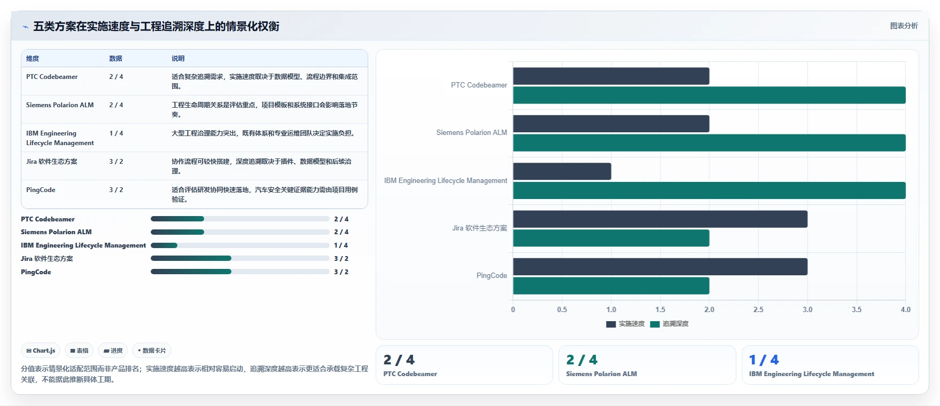Click the title 五类方案在实施速度与工程追溯深度上的情景化权衡
This screenshot has width=940, height=406.
pyautogui.click(x=156, y=27)
